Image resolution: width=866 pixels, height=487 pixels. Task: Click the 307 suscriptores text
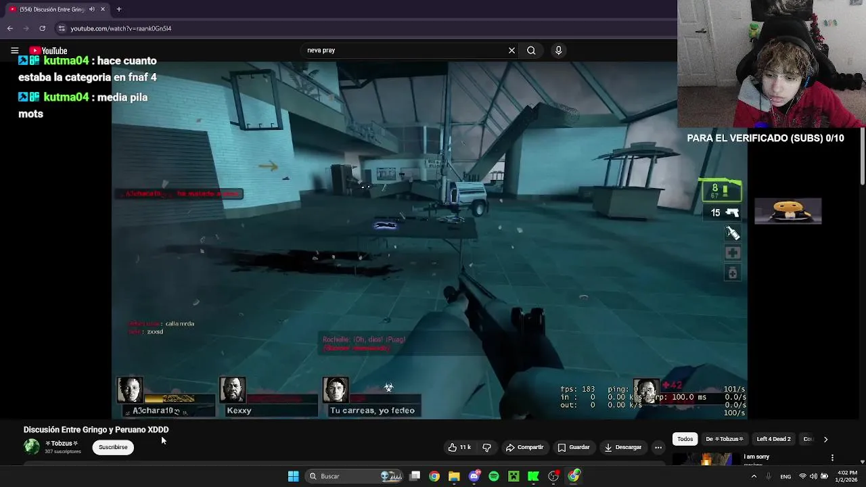63,451
